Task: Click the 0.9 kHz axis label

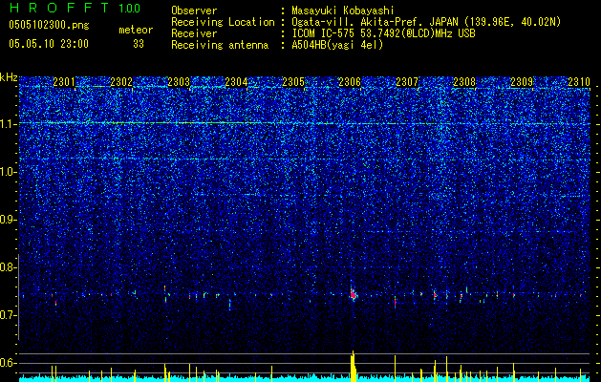Action: 9,220
